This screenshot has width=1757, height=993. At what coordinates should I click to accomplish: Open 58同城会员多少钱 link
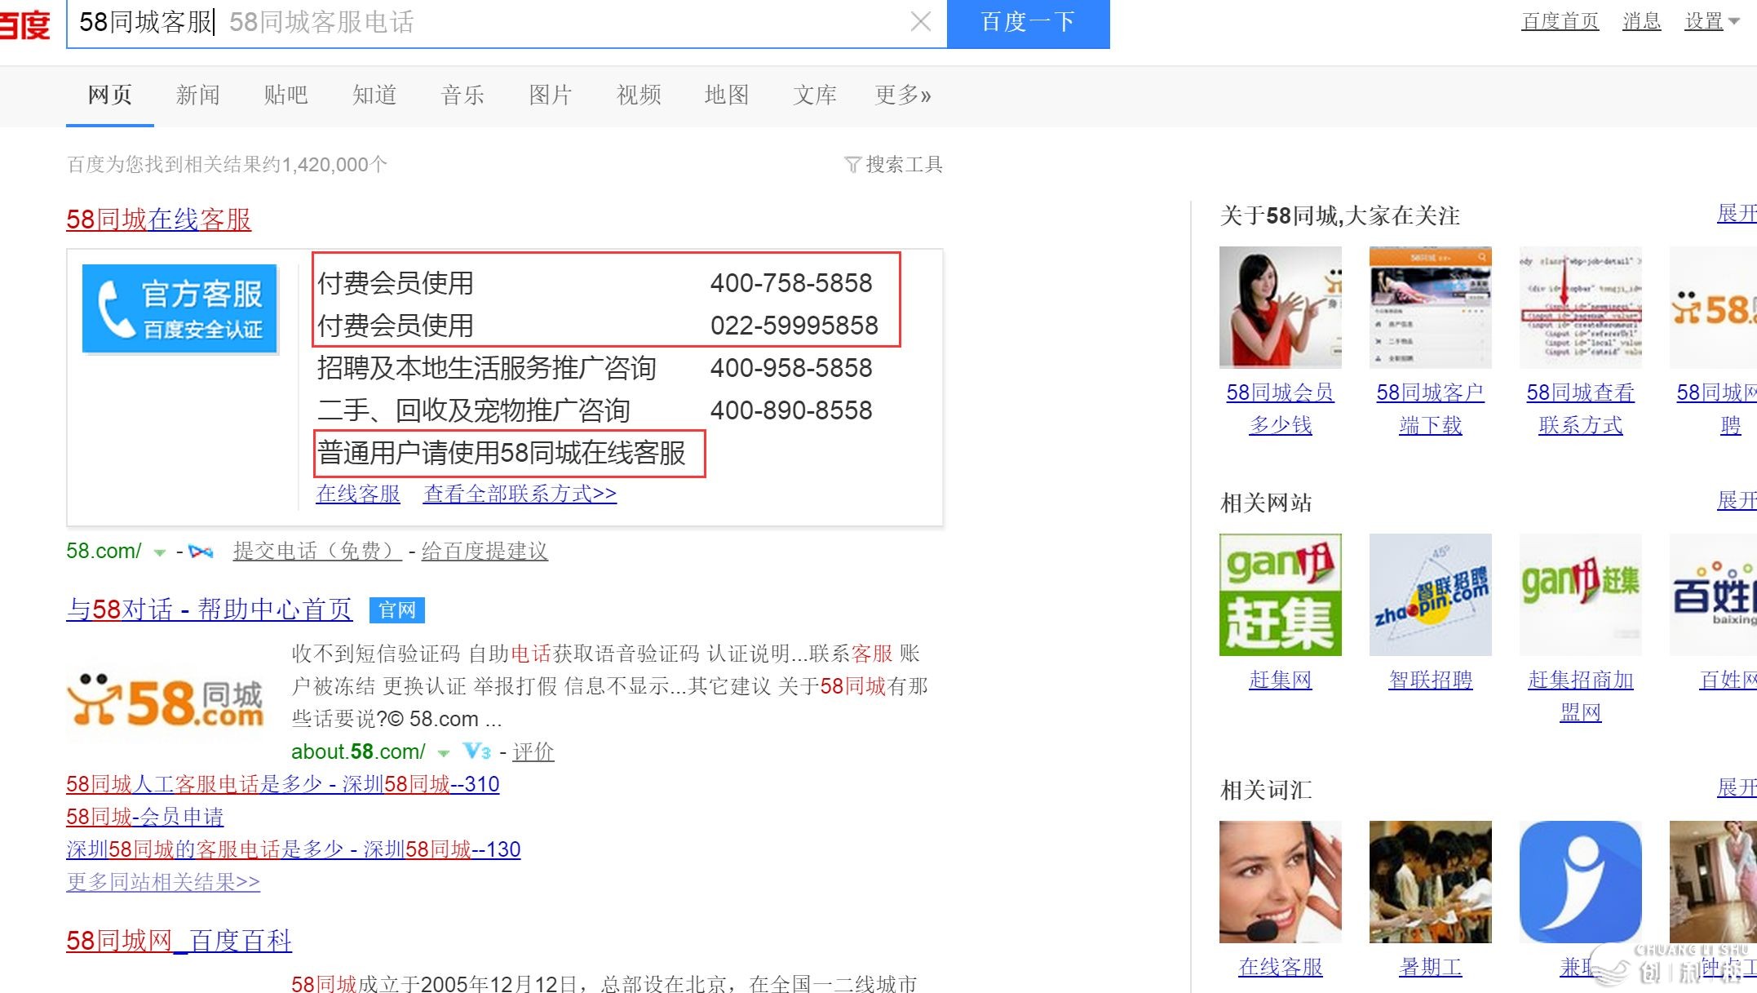click(1281, 409)
